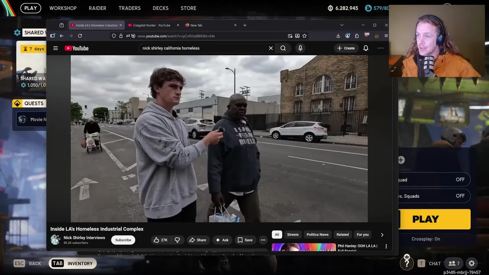
Task: Bookmark this page with the star
Action: tap(304, 36)
